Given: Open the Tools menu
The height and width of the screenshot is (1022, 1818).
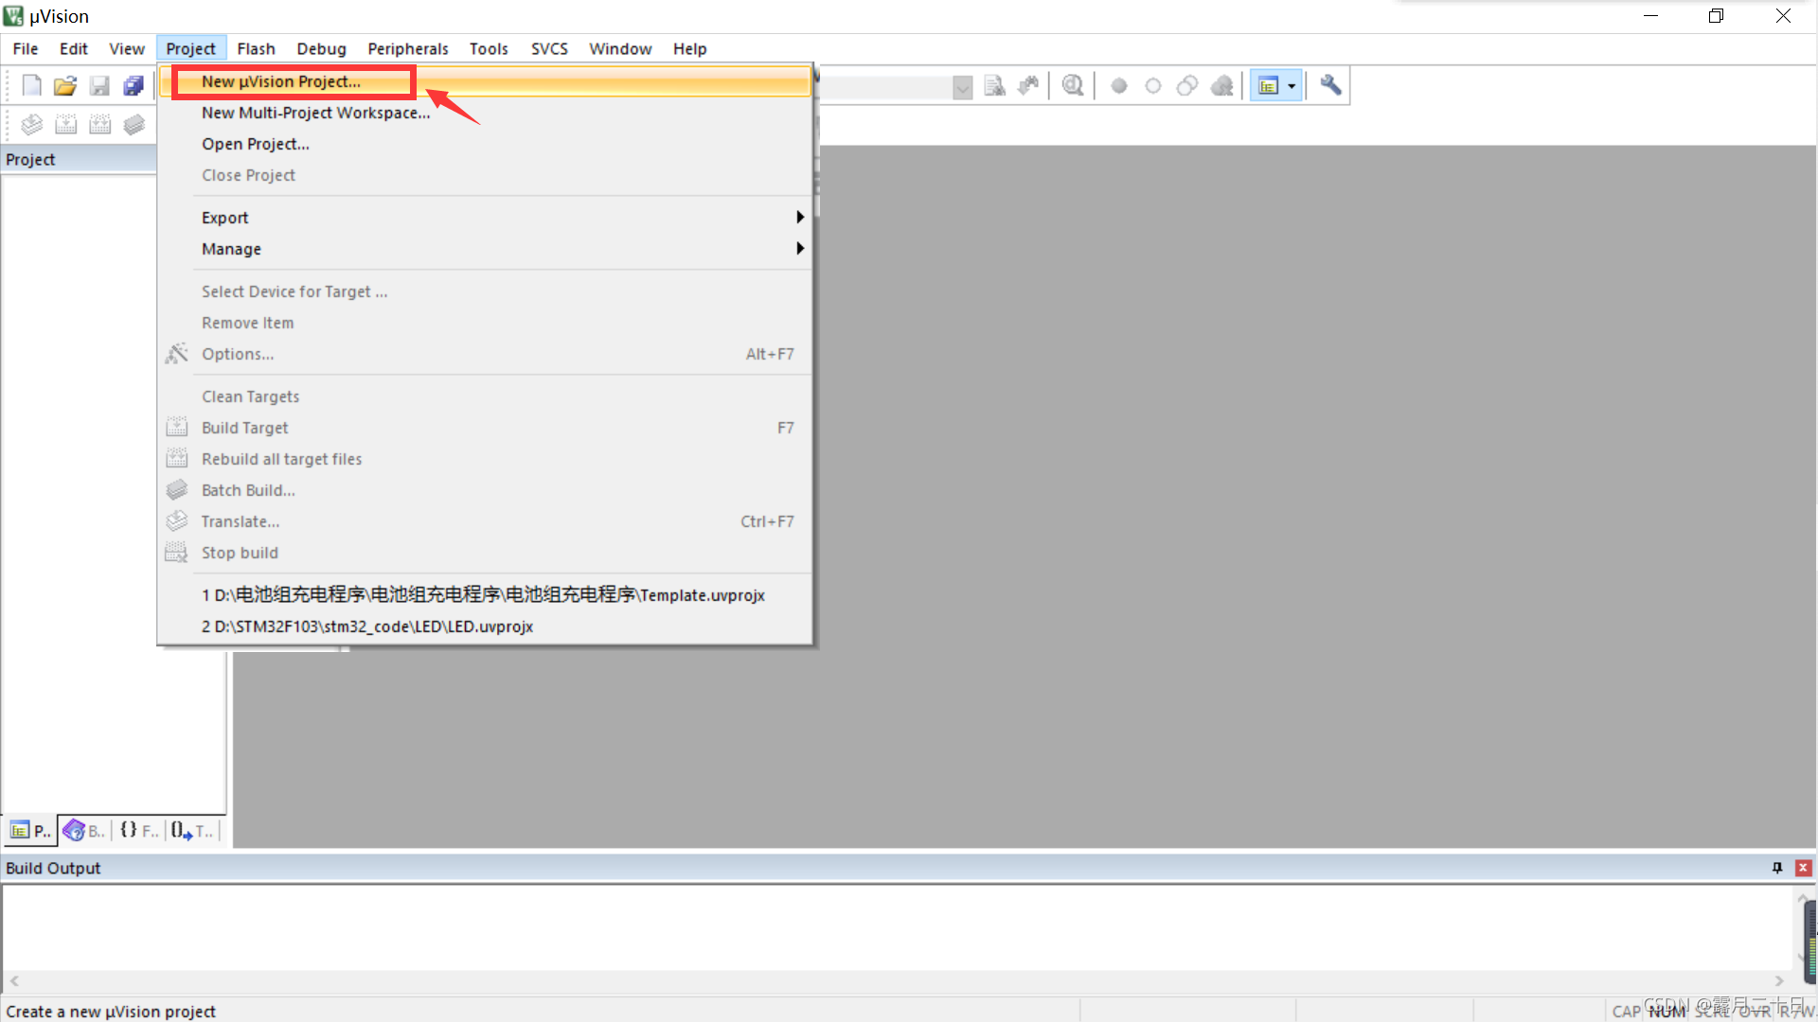Looking at the screenshot, I should point(489,49).
